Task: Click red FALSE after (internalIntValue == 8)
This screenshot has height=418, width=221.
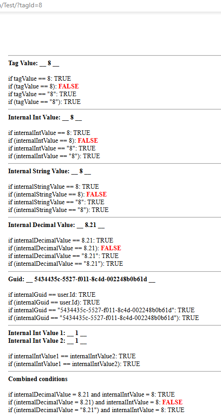Action: point(88,140)
